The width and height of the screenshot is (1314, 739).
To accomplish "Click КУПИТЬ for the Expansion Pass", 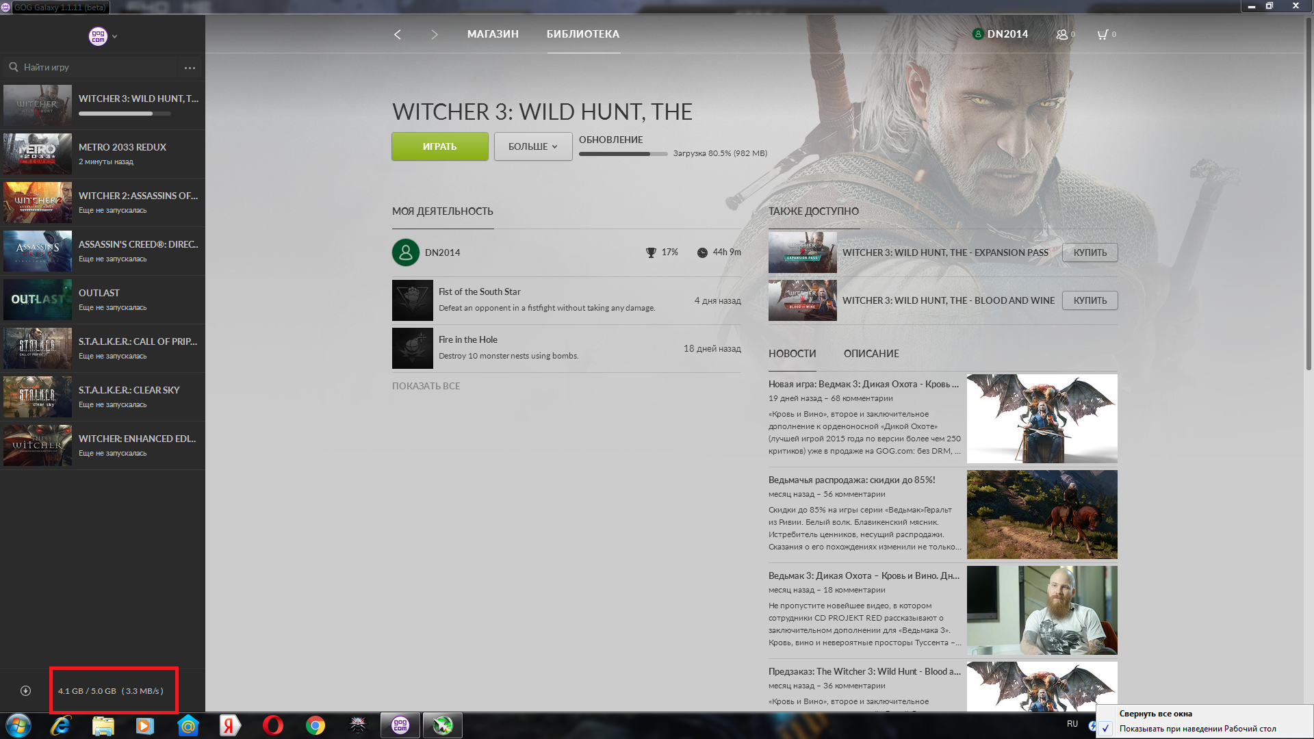I will (1090, 252).
